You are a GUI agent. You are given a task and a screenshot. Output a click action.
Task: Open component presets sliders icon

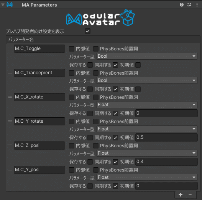pyautogui.click(x=189, y=5)
